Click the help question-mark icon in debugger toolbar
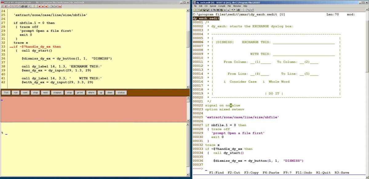 pos(29,6)
